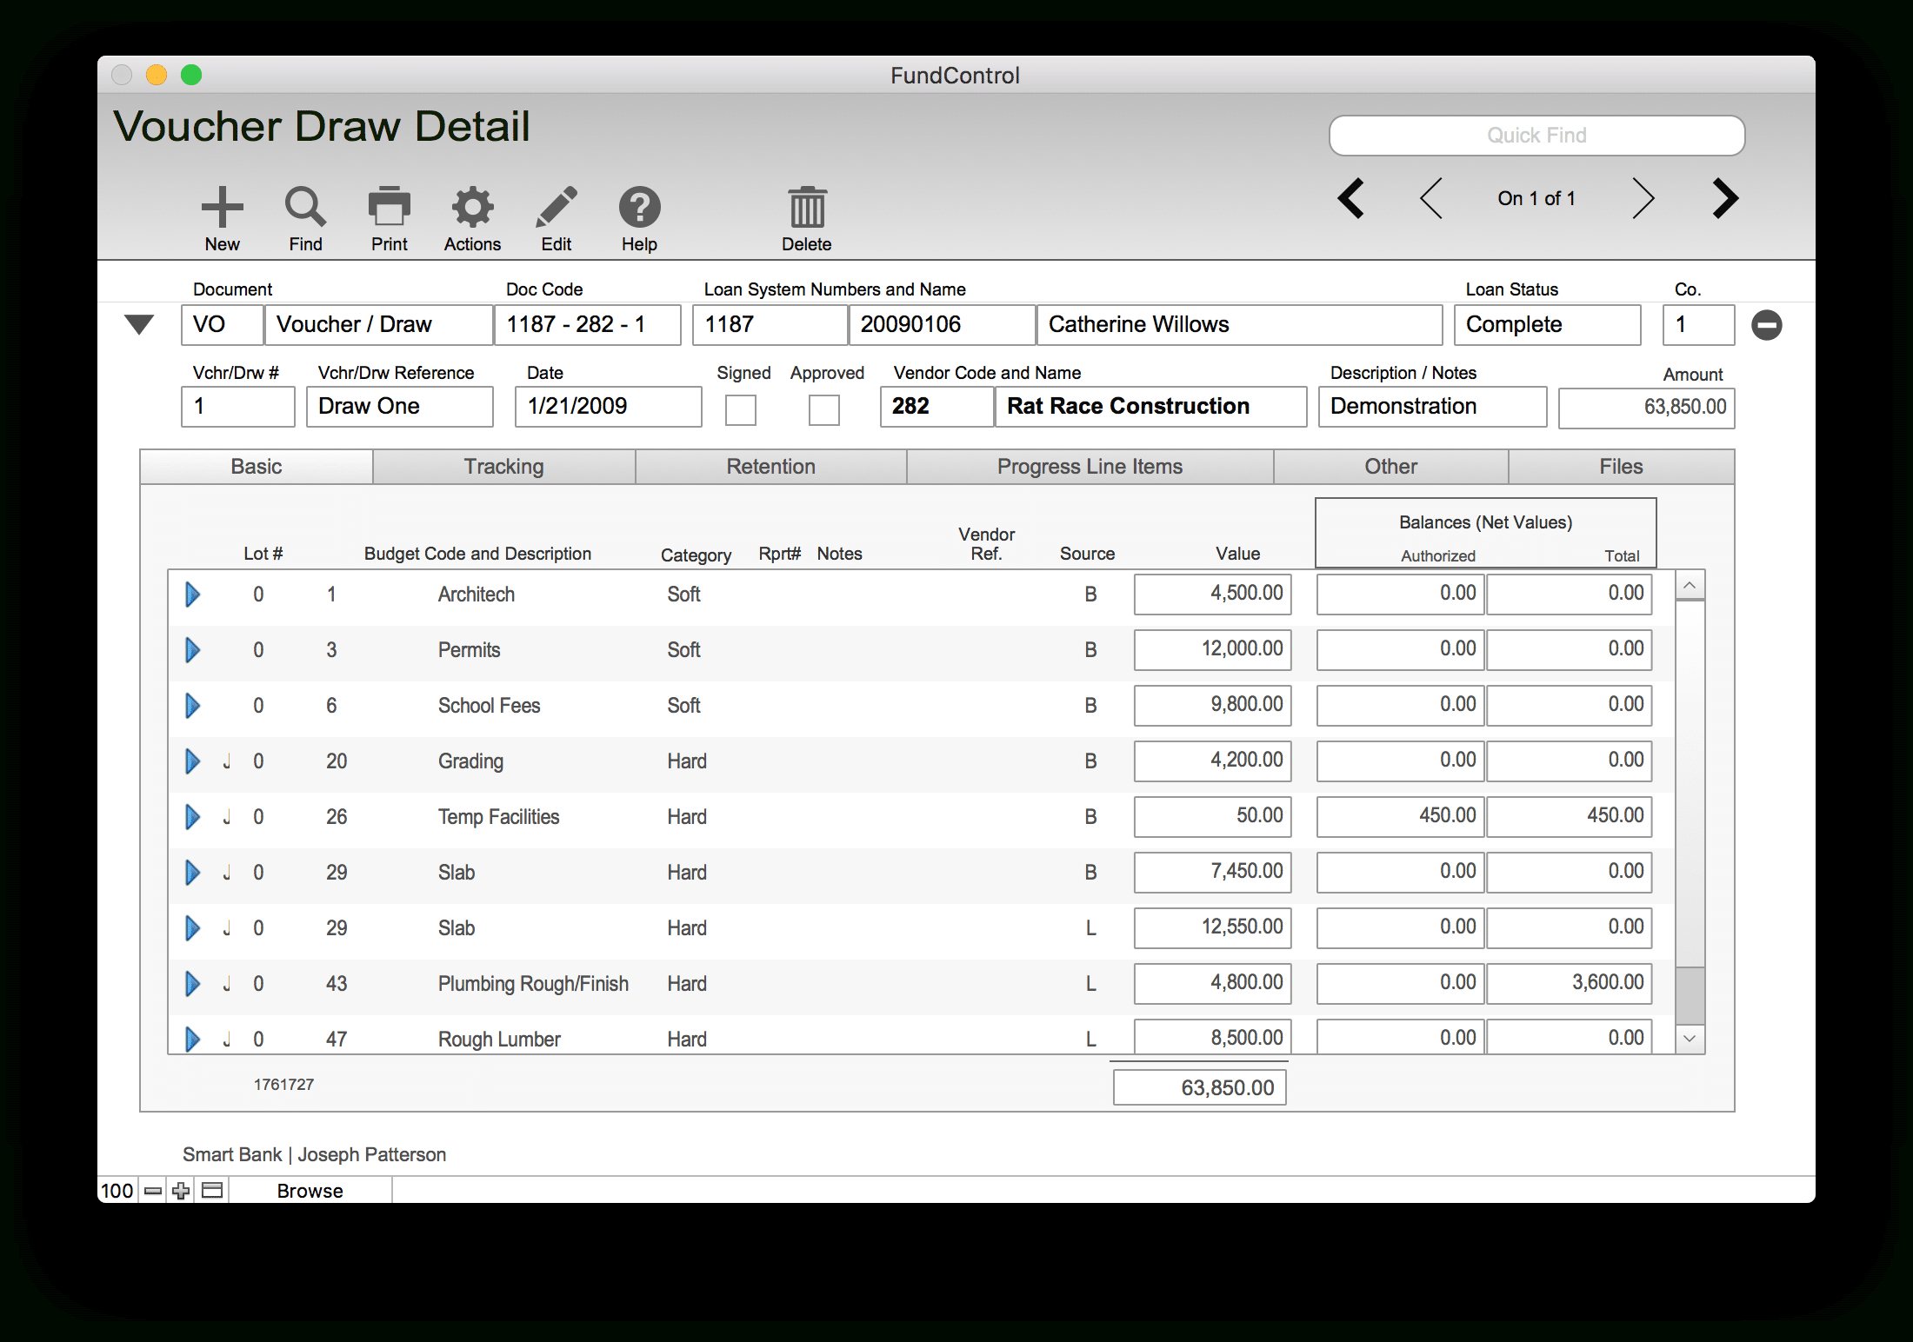Switch to the Tracking tab
Image resolution: width=1913 pixels, height=1342 pixels.
coord(503,467)
